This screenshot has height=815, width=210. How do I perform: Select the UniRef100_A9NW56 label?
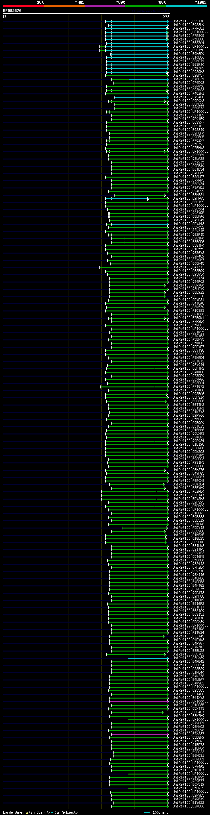pyautogui.click(x=188, y=86)
